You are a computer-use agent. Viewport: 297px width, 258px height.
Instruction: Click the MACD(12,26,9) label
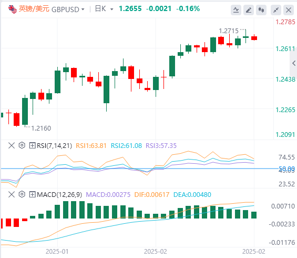(59, 195)
